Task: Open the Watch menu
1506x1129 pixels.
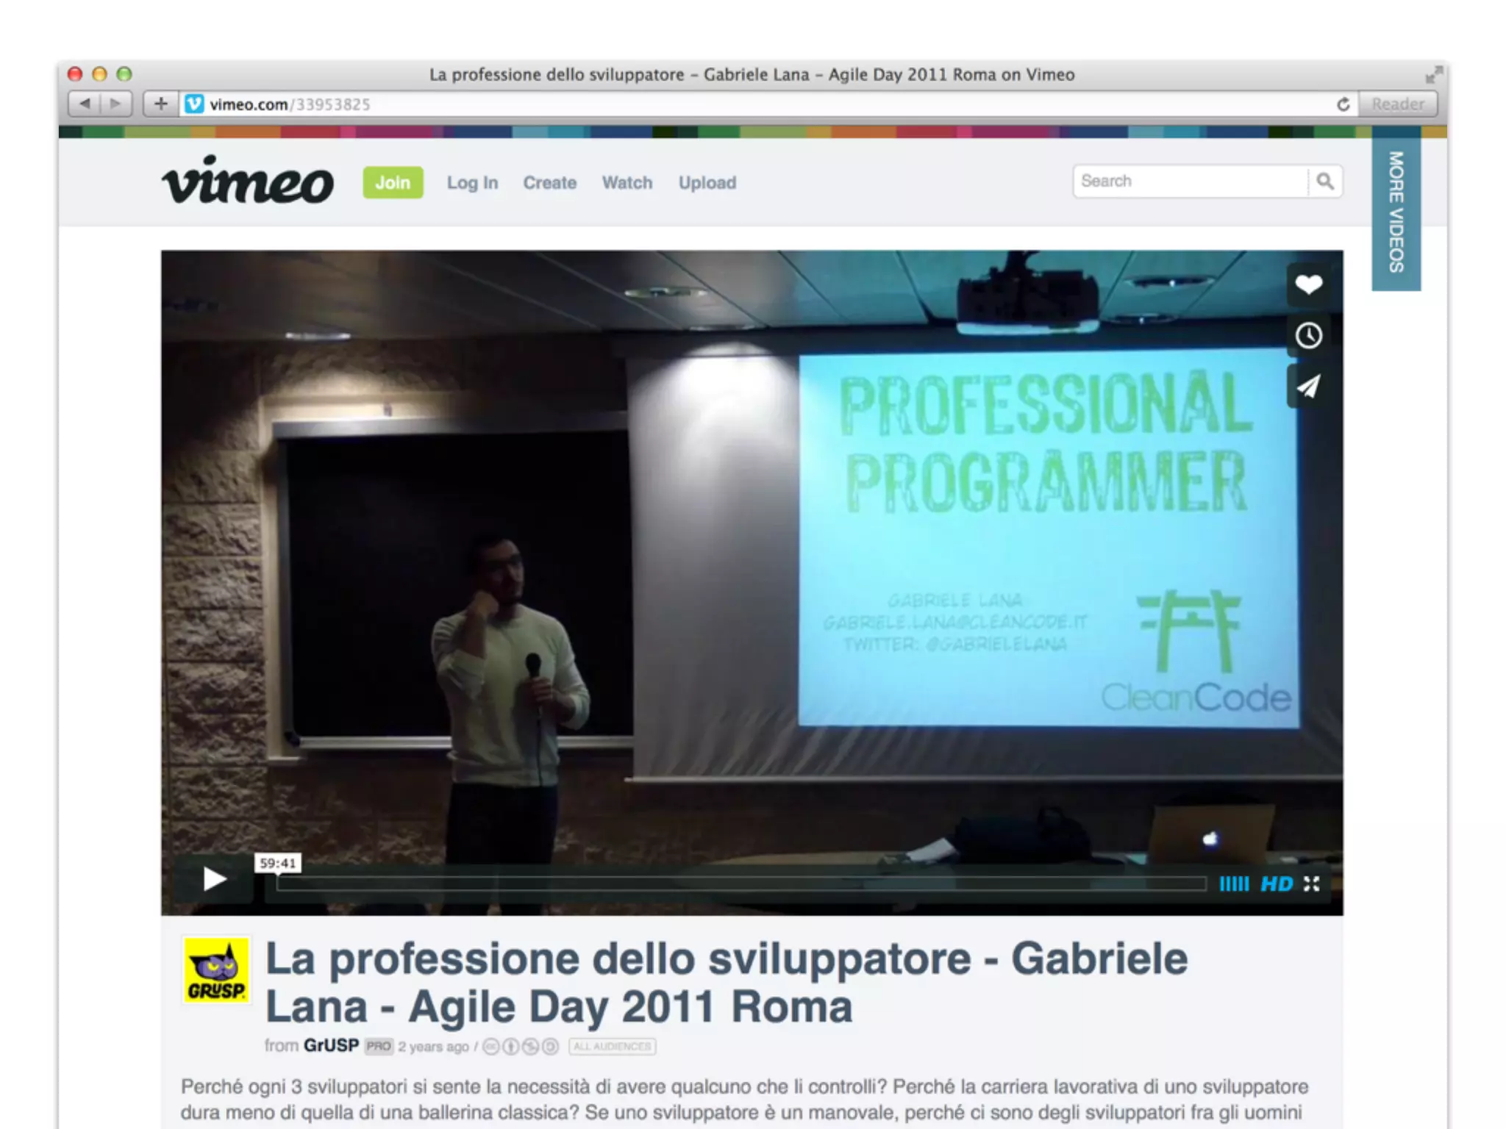Action: [x=627, y=182]
